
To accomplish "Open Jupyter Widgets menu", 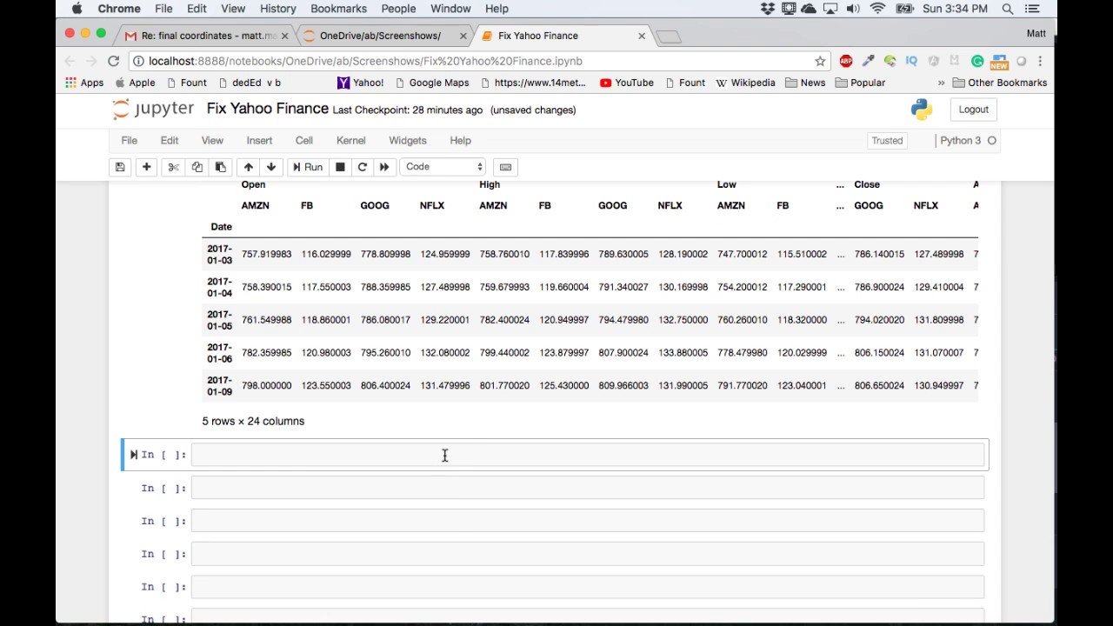I will (408, 140).
